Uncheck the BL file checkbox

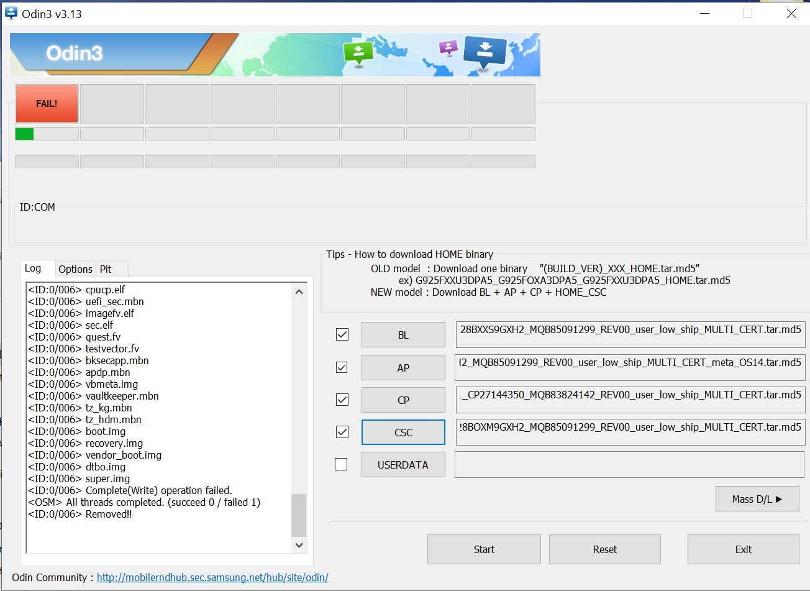coord(342,334)
